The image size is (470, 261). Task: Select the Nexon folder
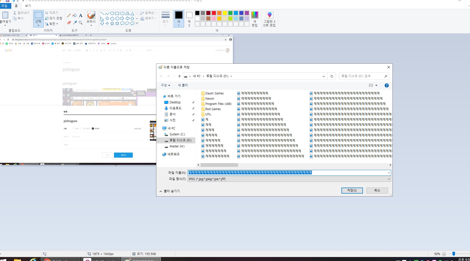tap(208, 99)
